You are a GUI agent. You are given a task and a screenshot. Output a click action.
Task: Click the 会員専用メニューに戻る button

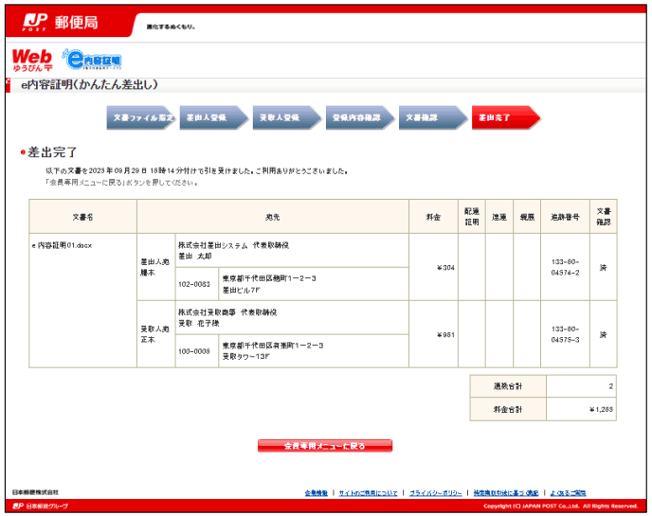click(325, 446)
